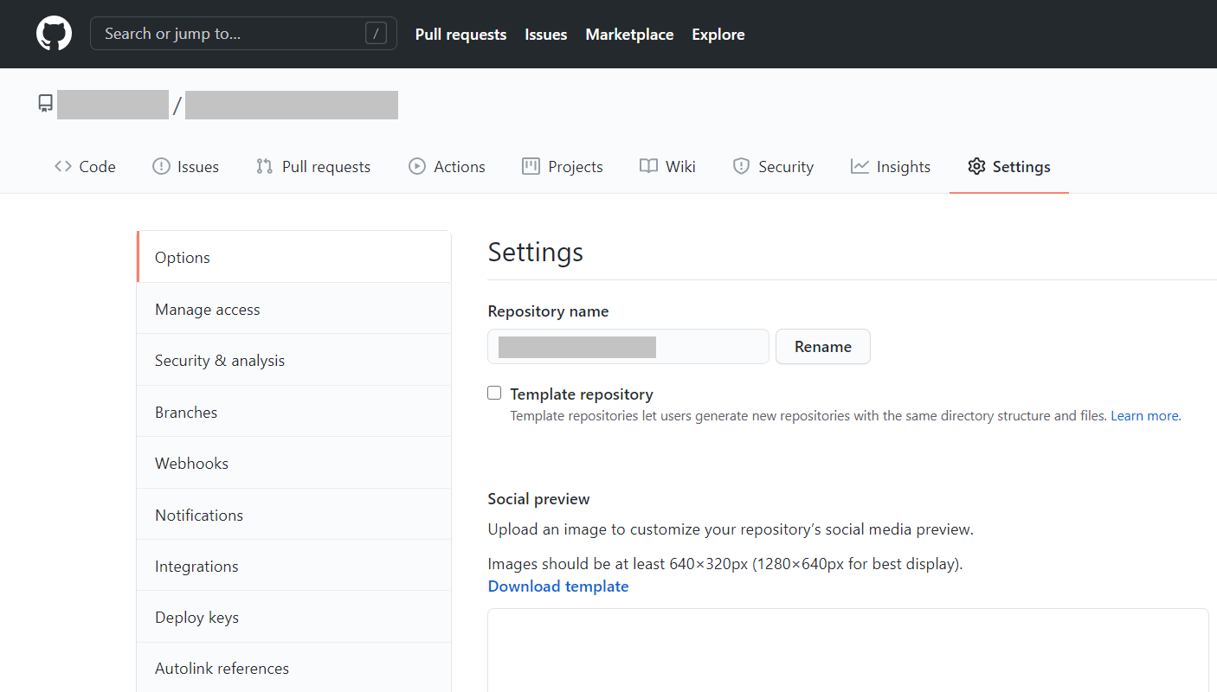Switch to the repository Issues tab

click(x=185, y=167)
